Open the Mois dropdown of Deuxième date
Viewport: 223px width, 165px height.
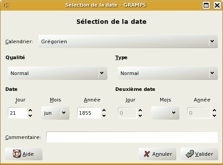[165, 113]
